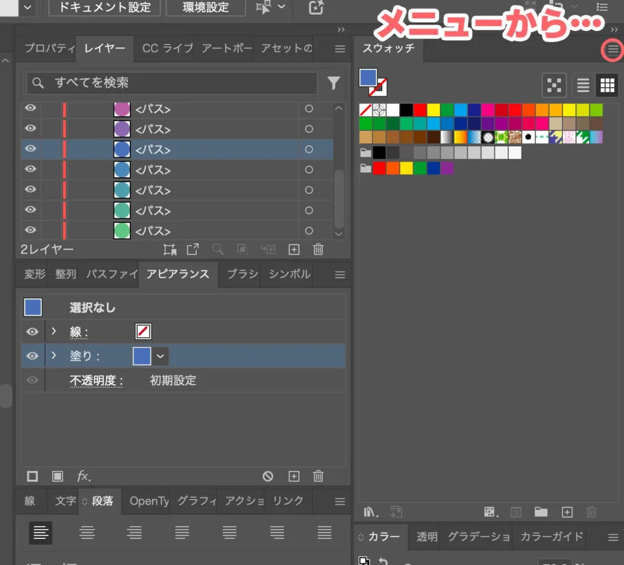Click the Make Clipping Mask icon in Layers panel
Image resolution: width=624 pixels, height=565 pixels.
click(170, 249)
